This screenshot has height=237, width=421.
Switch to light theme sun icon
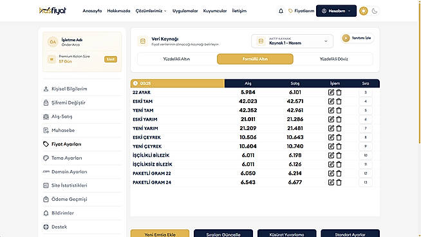click(363, 11)
